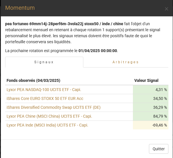Open Lyxor PEA Inde MSCI India link

(47, 125)
